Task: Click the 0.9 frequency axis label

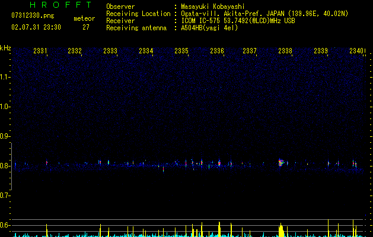Action: point(5,136)
